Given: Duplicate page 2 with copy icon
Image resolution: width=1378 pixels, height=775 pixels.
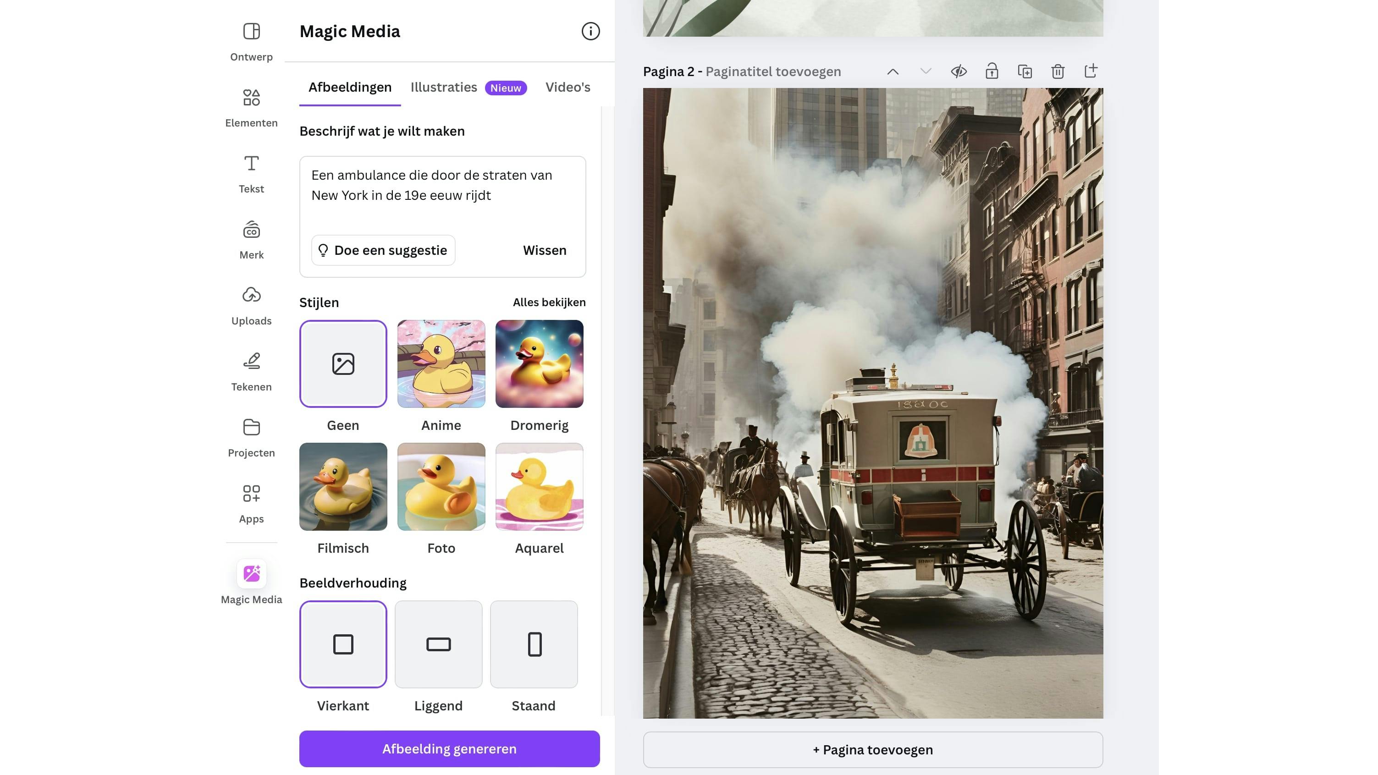Looking at the screenshot, I should (1025, 71).
